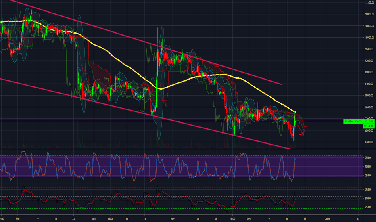The width and height of the screenshot is (376, 222).
Task: Click the 21 date label in October
Action: click(144, 219)
